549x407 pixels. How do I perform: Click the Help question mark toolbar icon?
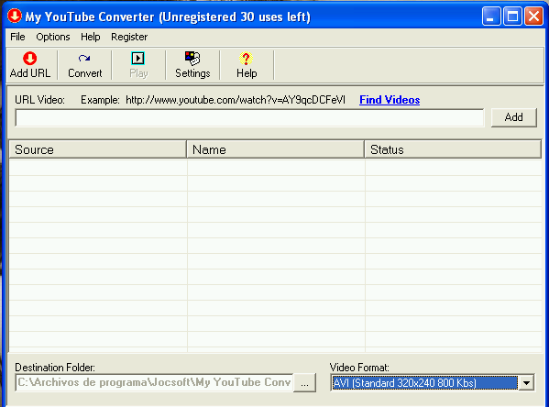pos(247,59)
